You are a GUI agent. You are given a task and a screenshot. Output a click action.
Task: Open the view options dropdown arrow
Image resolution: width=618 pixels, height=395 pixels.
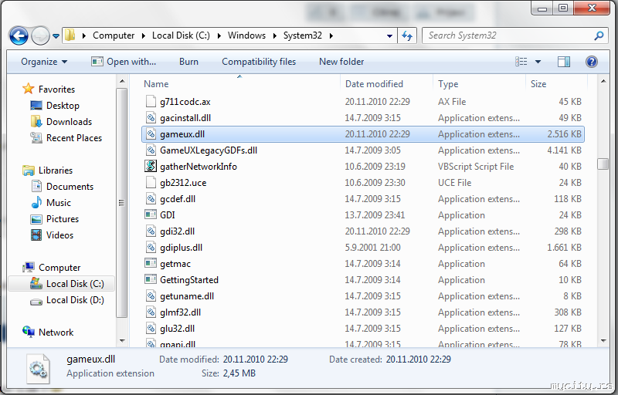click(x=538, y=62)
